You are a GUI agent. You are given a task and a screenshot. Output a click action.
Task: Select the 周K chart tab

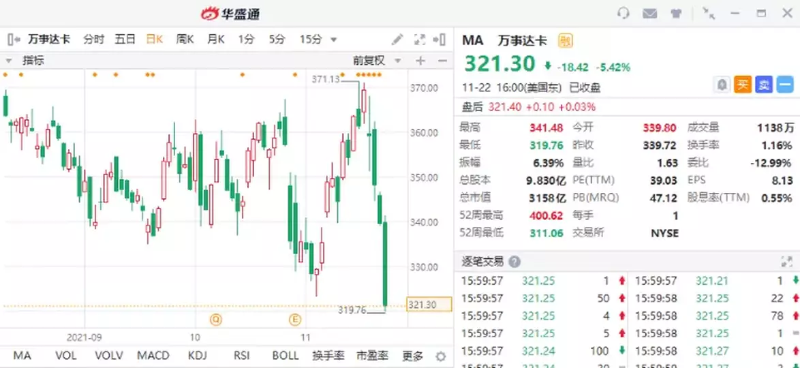click(185, 40)
